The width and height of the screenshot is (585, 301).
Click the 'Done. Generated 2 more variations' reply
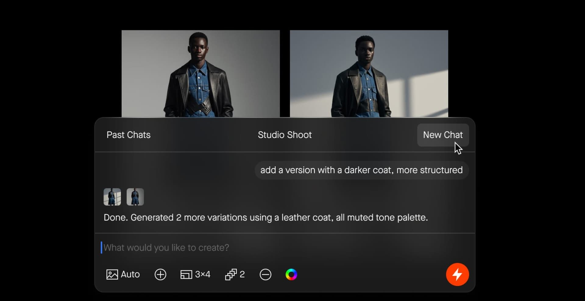(266, 218)
